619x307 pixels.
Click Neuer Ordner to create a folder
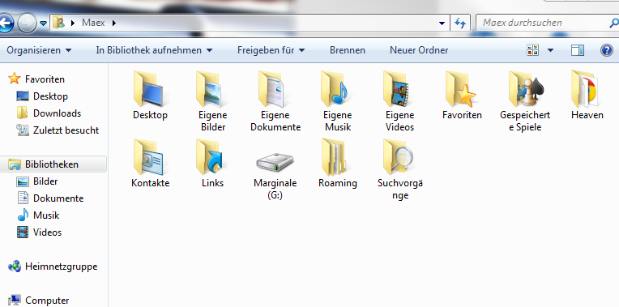point(419,50)
